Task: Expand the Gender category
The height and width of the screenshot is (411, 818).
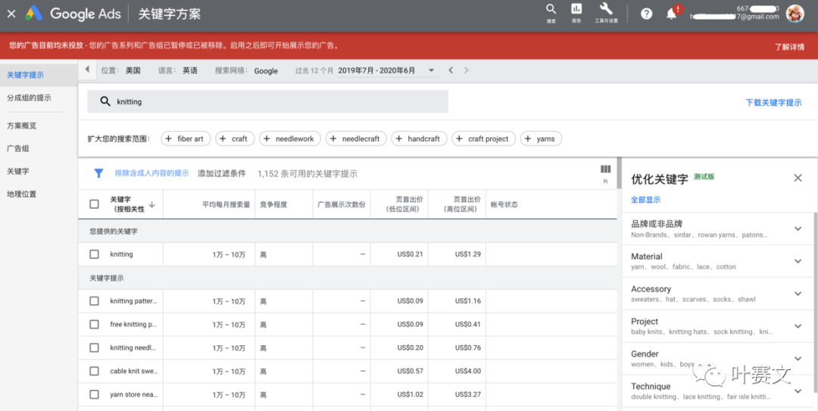Action: 798,358
